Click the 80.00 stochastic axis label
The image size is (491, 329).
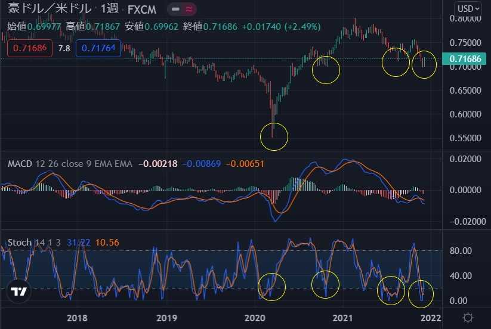[461, 250]
